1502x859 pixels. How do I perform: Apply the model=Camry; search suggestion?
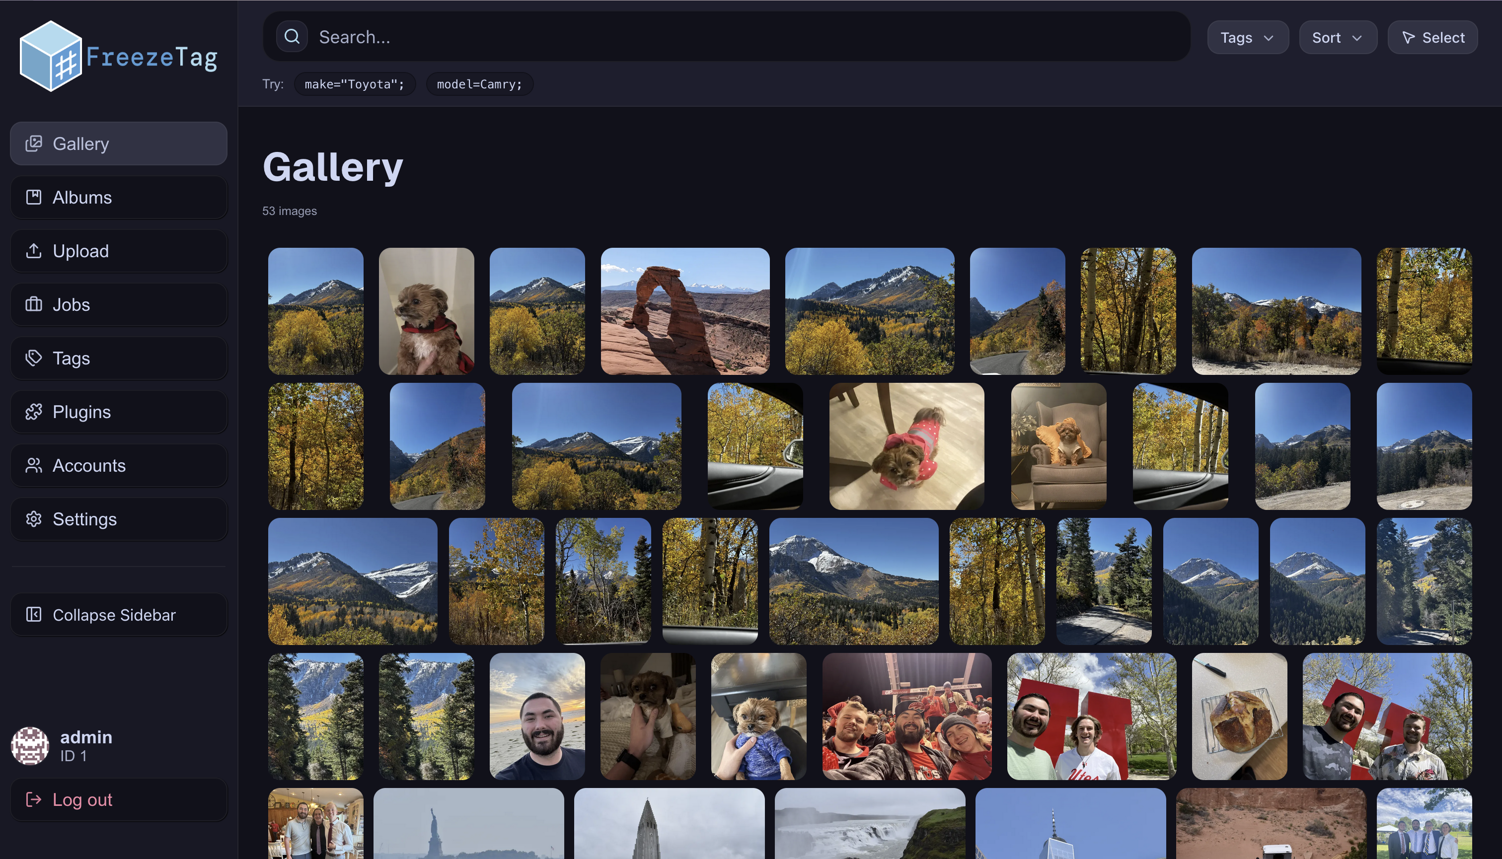479,84
